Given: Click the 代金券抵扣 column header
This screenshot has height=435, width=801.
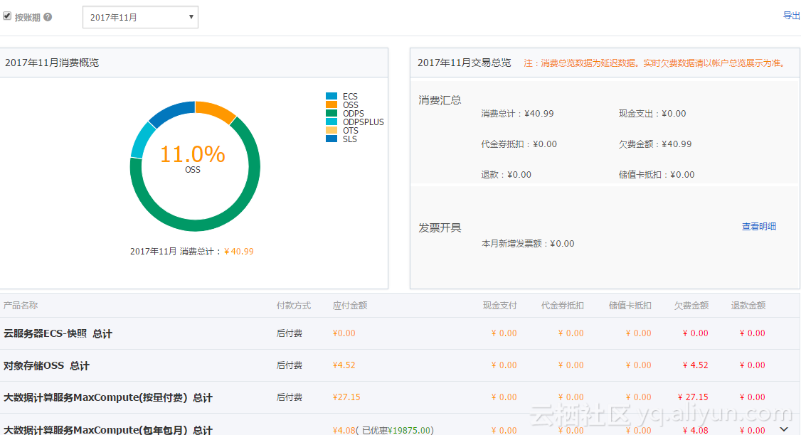Looking at the screenshot, I should coord(563,306).
